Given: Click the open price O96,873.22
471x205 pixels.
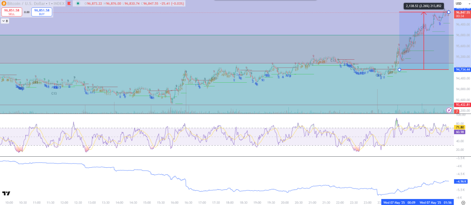Looking at the screenshot, I should pos(94,3).
